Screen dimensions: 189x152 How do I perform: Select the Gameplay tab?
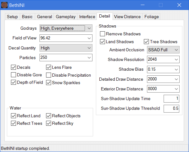pos(66,17)
